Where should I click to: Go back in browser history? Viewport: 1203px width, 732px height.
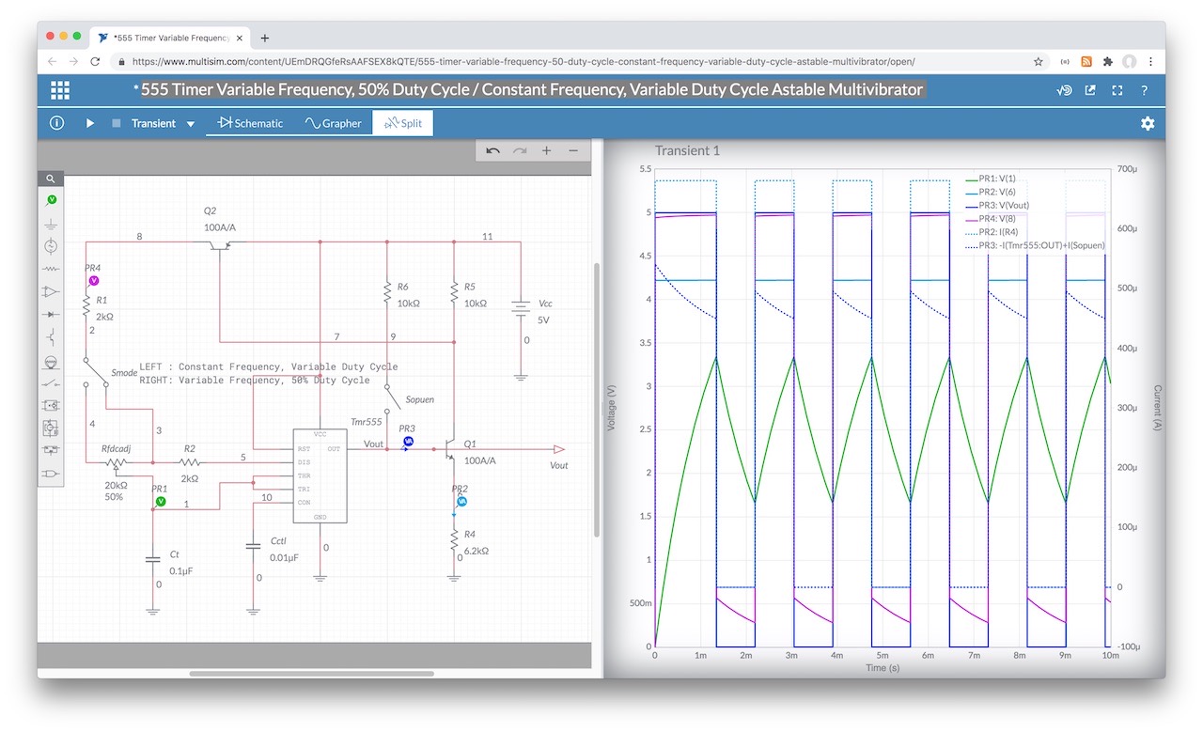52,61
